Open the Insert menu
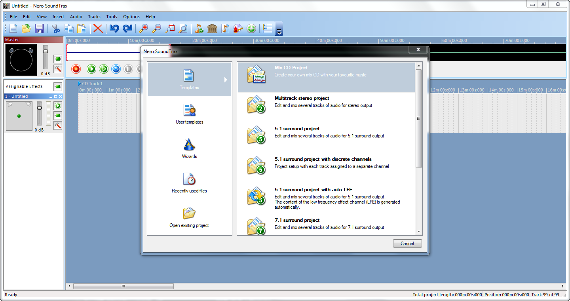 coord(58,17)
